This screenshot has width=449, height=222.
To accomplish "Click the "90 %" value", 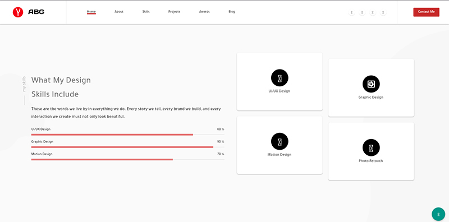I will tap(221, 142).
